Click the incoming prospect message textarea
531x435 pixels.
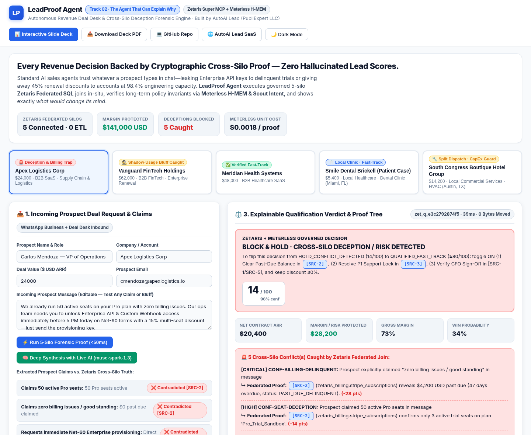[x=114, y=315]
